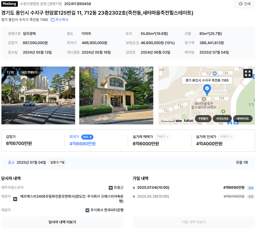This screenshot has width=256, height=230.
Task: Open 카카오지도 map link
Action: point(222,119)
